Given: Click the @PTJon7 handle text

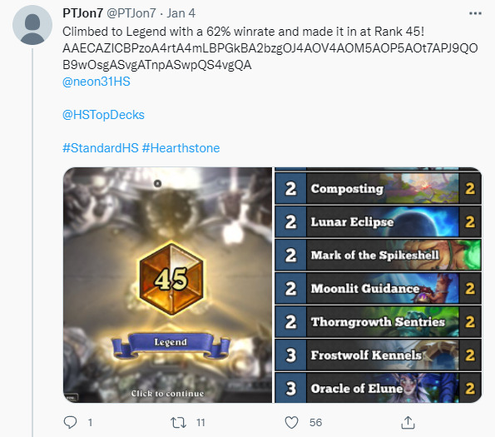Looking at the screenshot, I should 131,13.
